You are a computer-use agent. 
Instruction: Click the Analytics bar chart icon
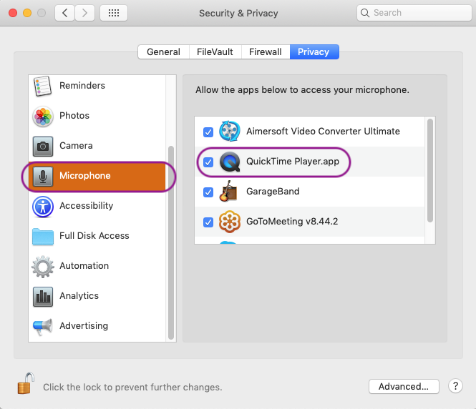coord(43,297)
